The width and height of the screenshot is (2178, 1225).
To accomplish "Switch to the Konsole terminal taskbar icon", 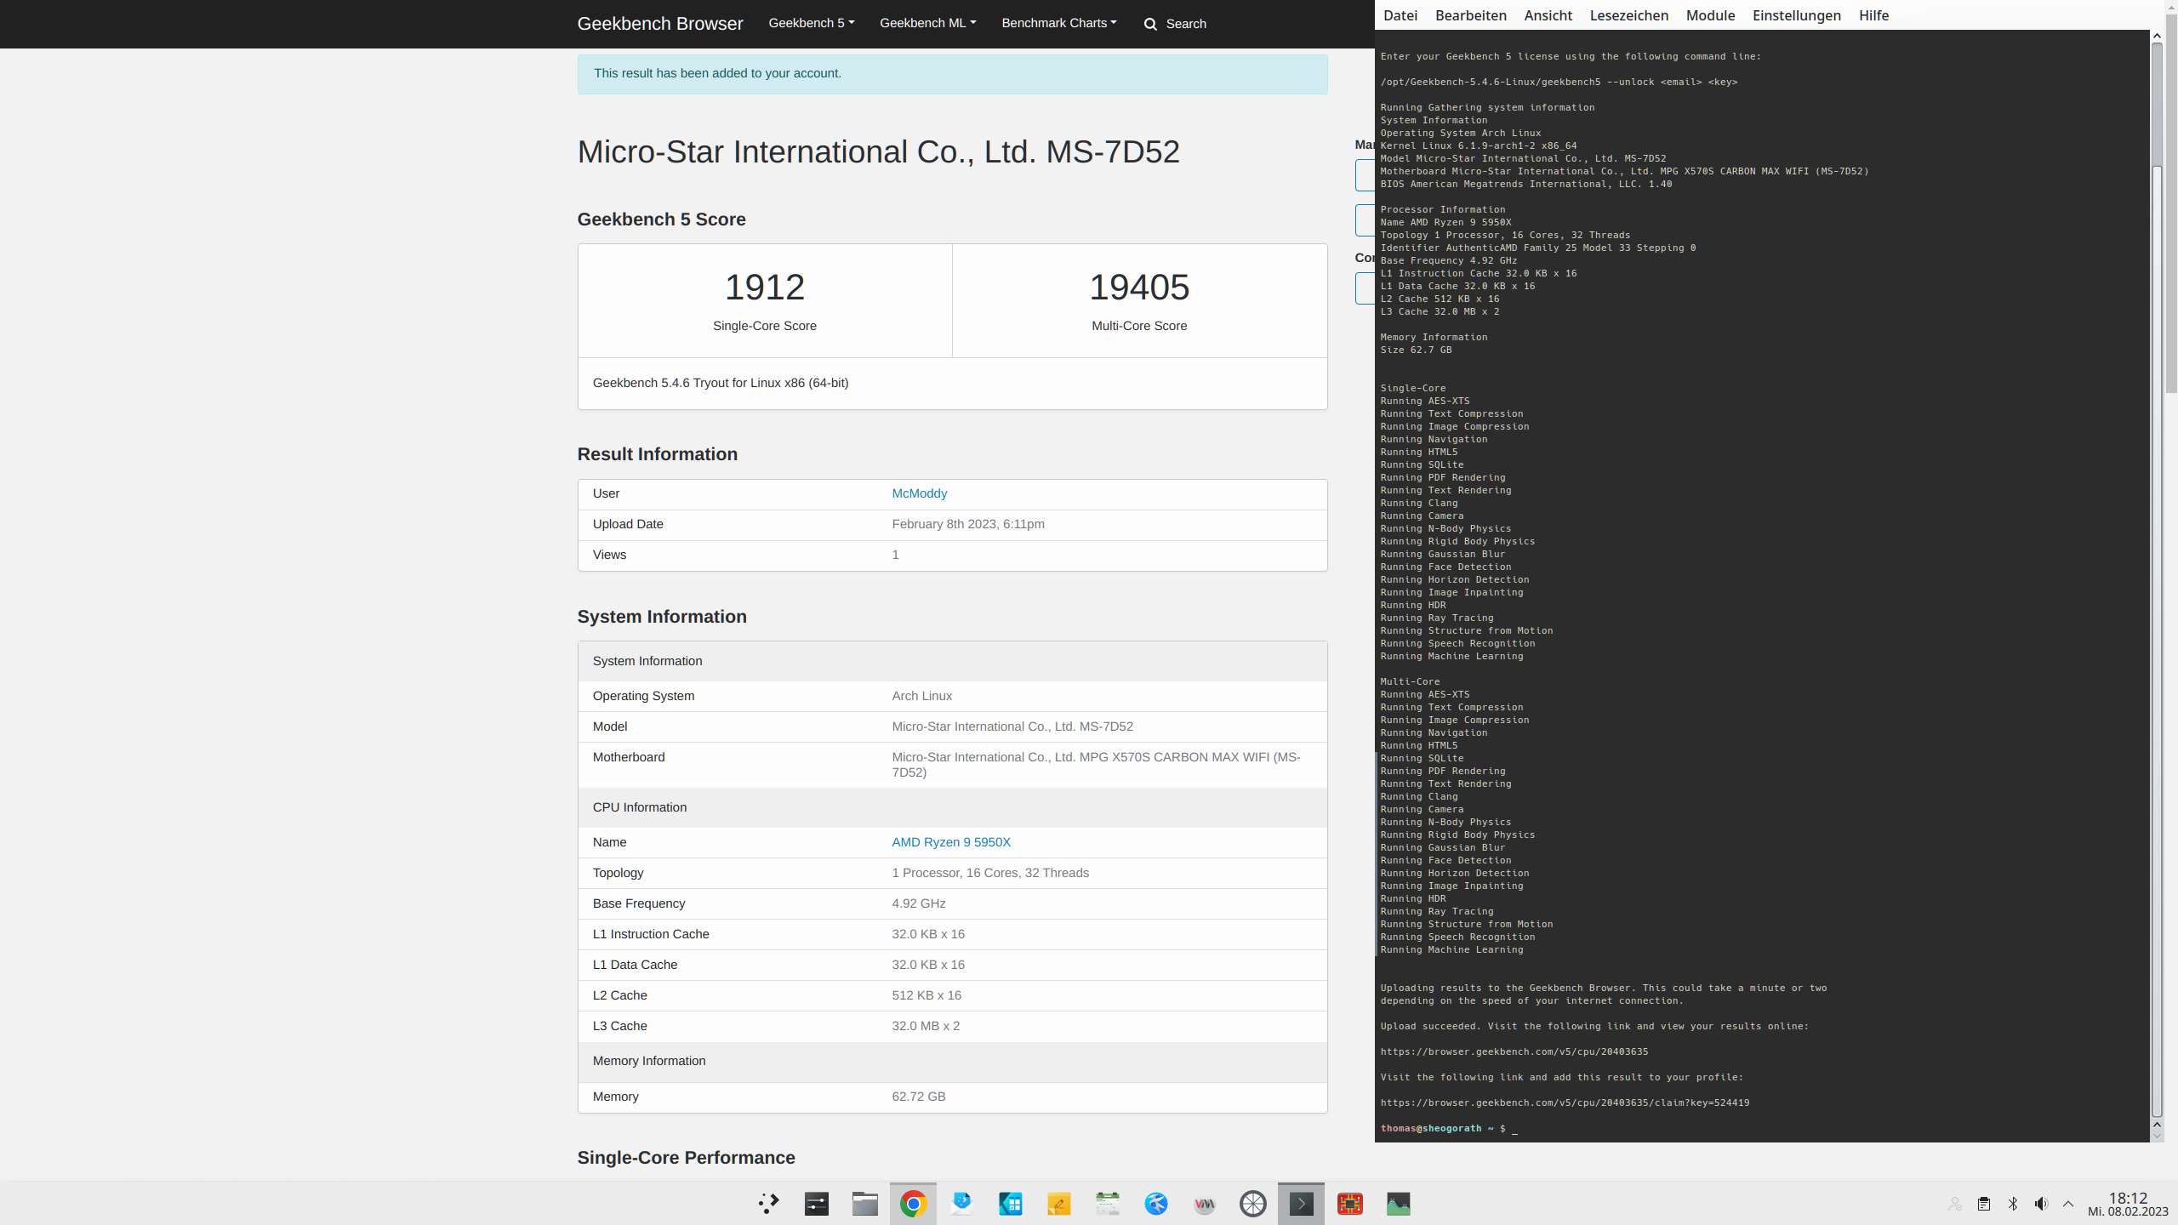I will point(1302,1204).
